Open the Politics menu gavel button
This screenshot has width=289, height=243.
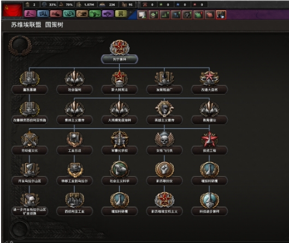30,14
